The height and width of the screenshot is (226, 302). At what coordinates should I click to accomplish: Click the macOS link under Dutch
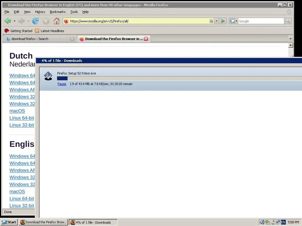tap(17, 111)
